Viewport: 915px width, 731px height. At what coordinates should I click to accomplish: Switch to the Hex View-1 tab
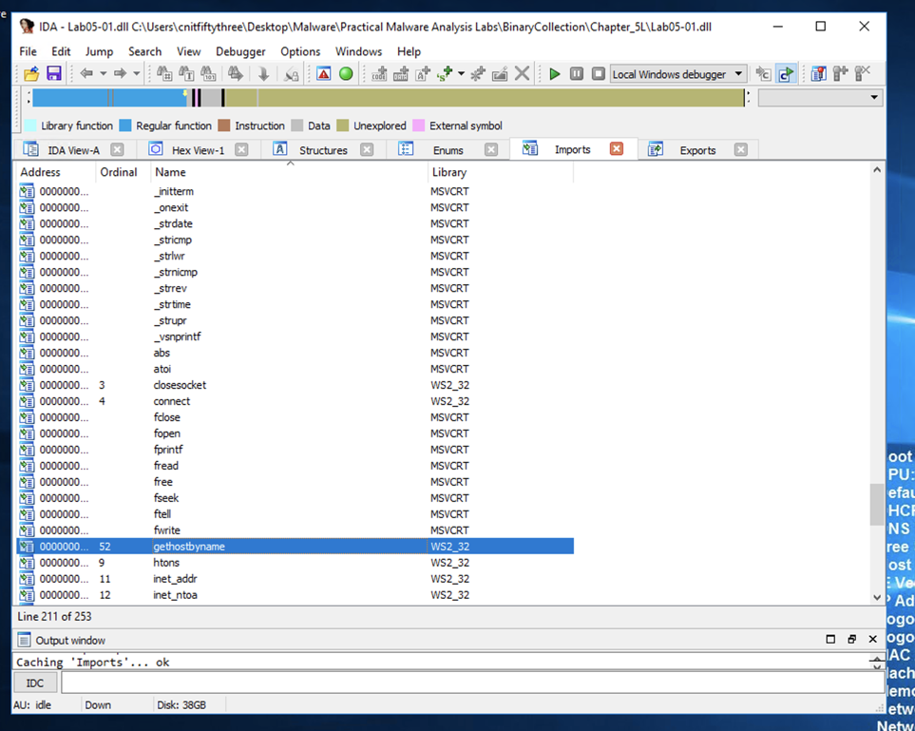click(x=197, y=150)
